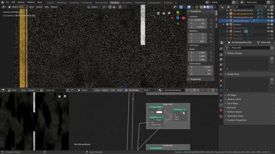Viewport: 275px width, 154px height.
Task: Open the Material properties tab icon
Action: (221, 110)
